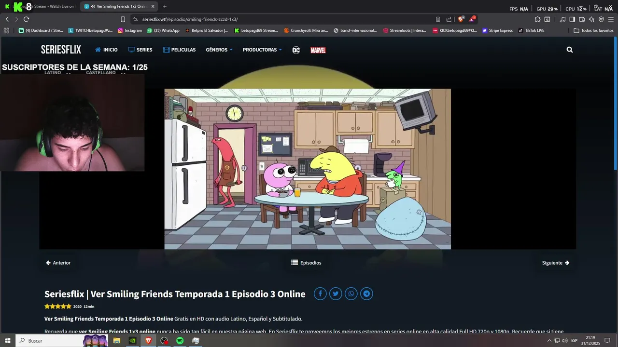Expand the GÉNEROS dropdown menu
Screen dimensions: 618x347
[x=219, y=50]
